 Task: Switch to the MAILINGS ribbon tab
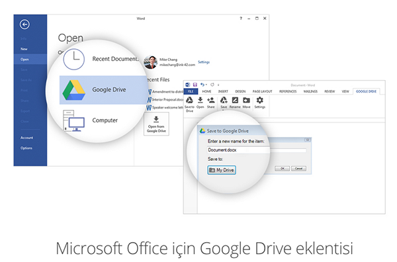(310, 91)
